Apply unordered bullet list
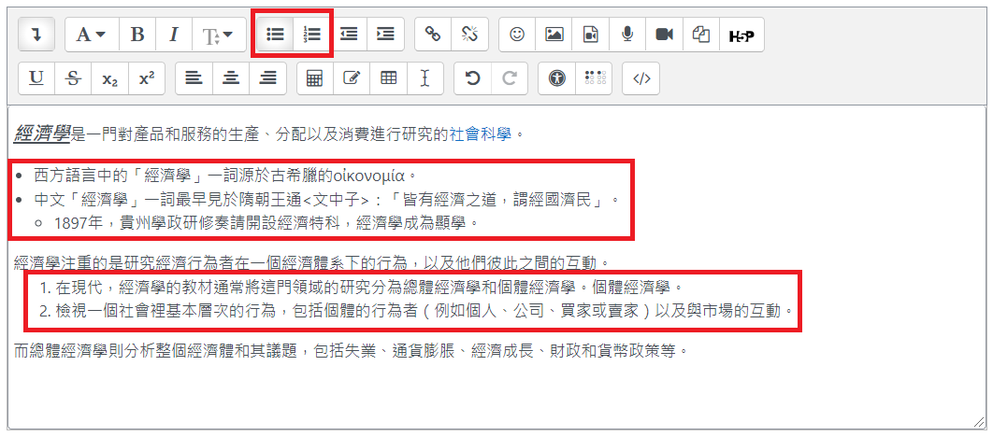 275,35
